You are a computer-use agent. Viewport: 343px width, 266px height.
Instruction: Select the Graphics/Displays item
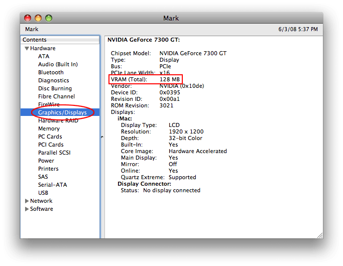tap(62, 113)
